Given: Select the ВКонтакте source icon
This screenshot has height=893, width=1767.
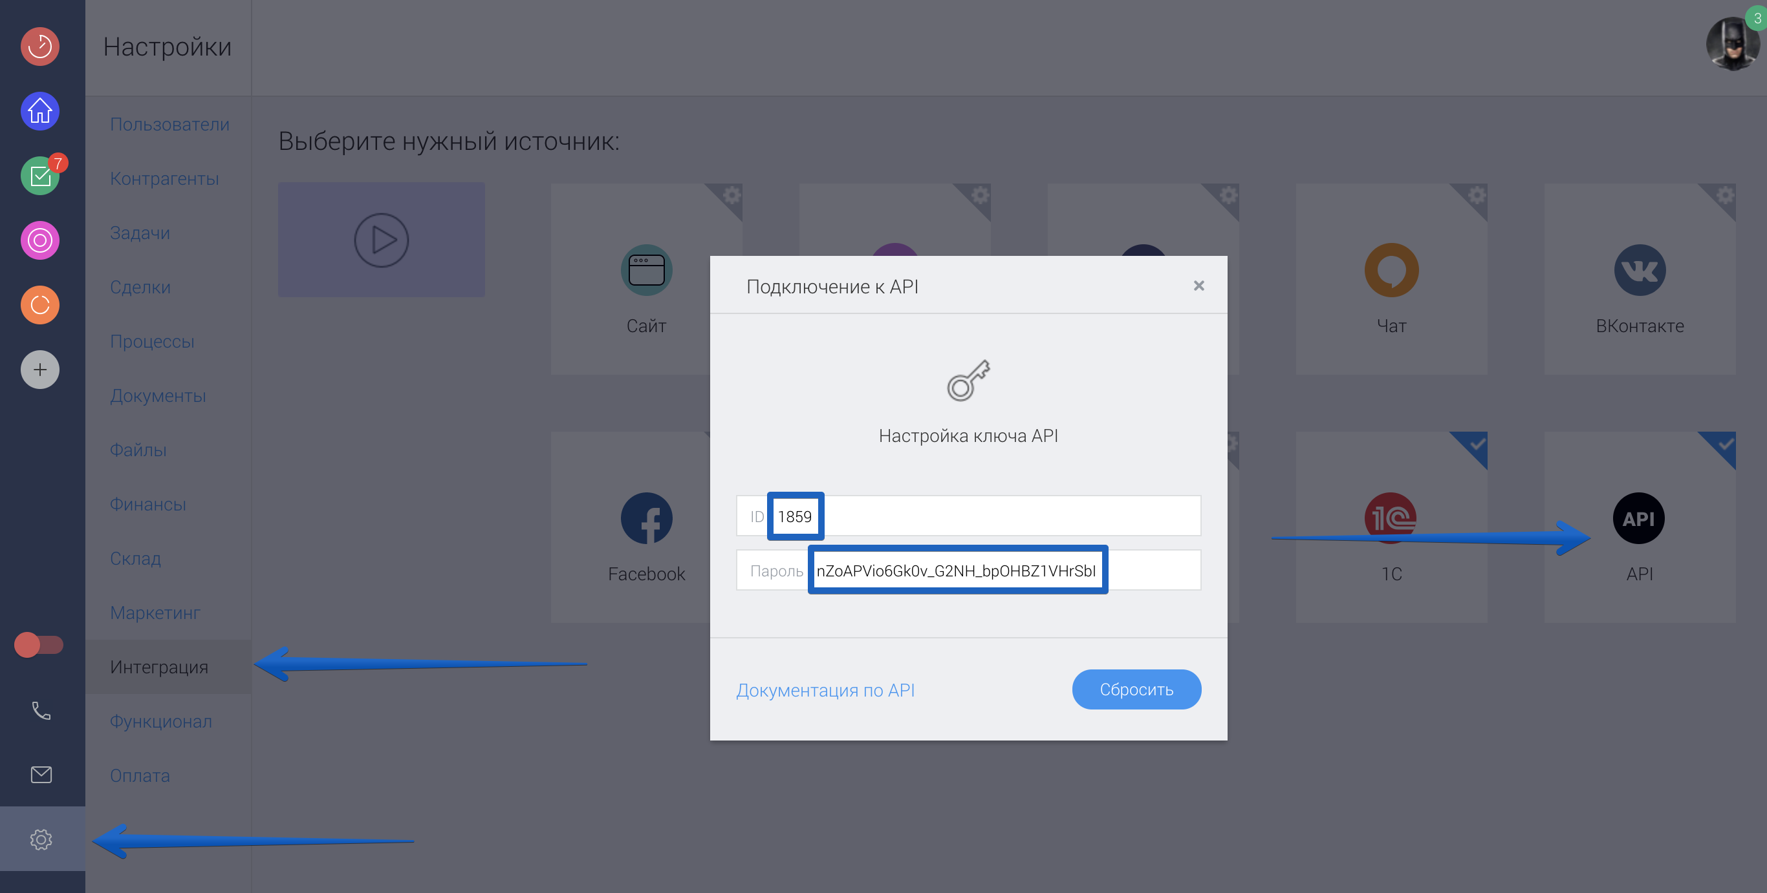Looking at the screenshot, I should [x=1640, y=270].
